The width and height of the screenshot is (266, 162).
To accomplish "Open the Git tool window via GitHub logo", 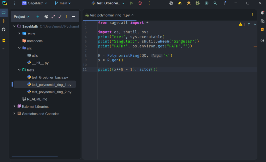I will [4, 29].
